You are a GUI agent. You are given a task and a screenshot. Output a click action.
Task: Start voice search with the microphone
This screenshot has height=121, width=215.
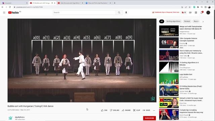pos(126,12)
